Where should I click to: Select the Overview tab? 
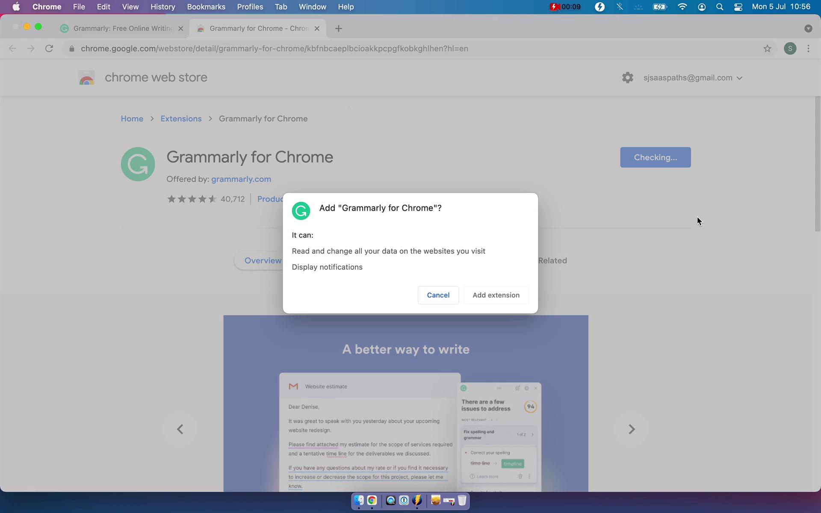pyautogui.click(x=263, y=261)
